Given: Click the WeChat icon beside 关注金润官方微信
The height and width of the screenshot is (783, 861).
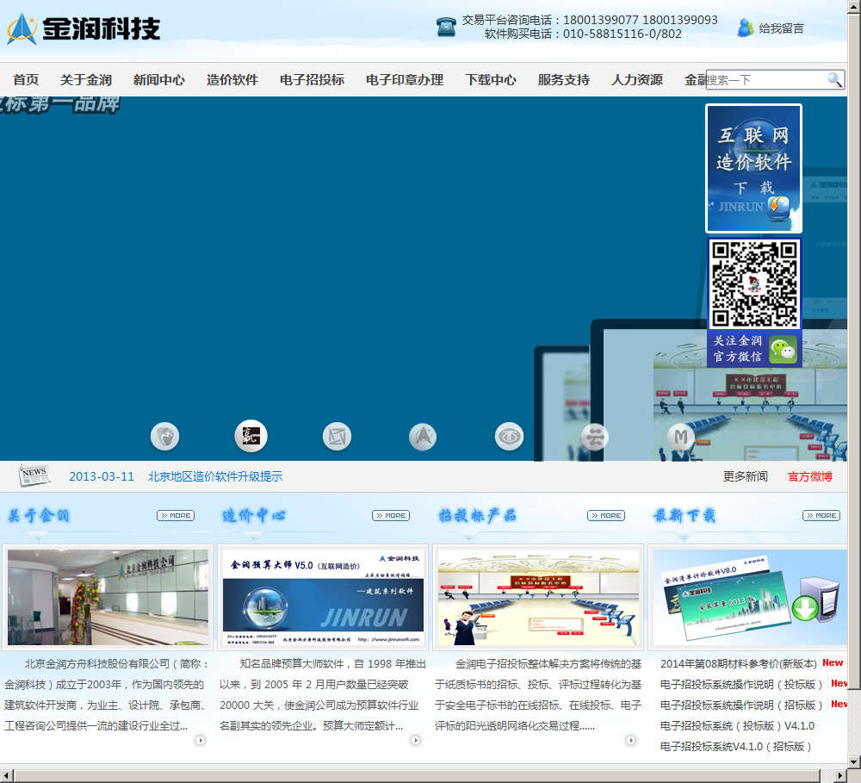Looking at the screenshot, I should [783, 349].
